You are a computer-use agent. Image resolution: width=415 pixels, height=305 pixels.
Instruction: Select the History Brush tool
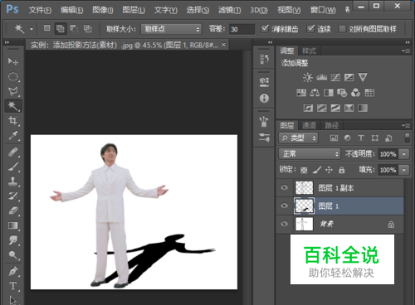click(x=12, y=196)
